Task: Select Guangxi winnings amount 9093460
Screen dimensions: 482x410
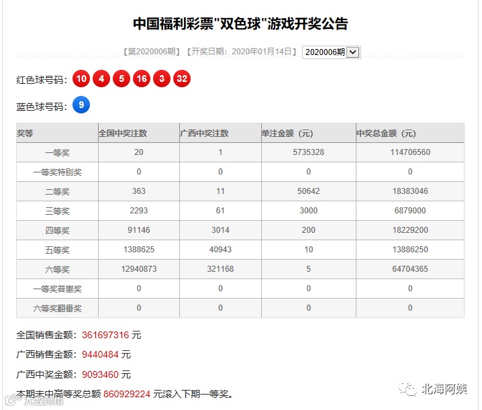Action: pyautogui.click(x=100, y=374)
